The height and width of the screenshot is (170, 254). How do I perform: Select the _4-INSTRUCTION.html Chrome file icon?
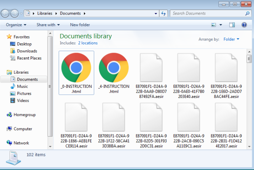(113, 68)
